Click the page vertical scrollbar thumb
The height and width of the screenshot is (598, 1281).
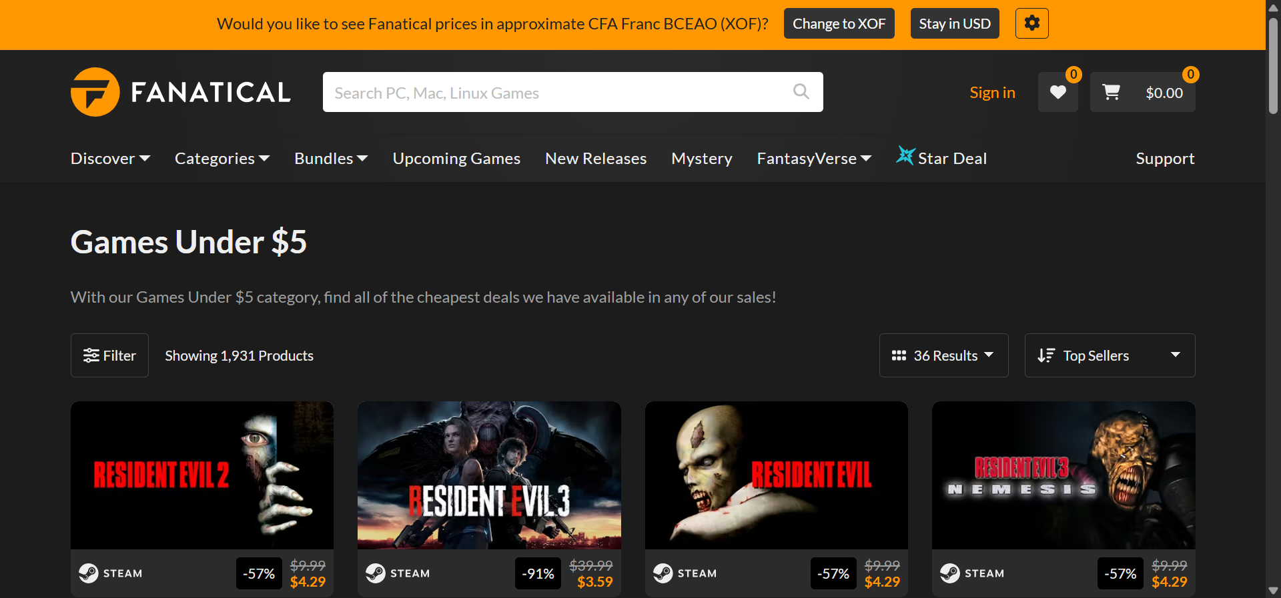coord(1273,65)
